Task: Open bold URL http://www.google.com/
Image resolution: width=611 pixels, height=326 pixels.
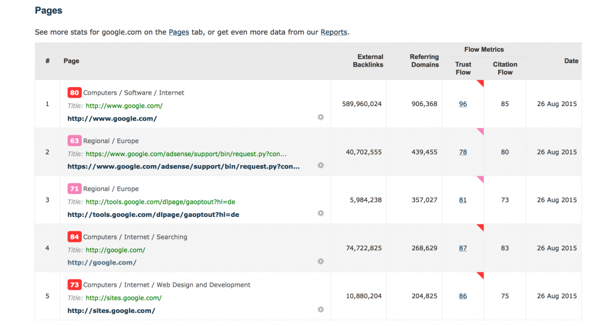Action: pyautogui.click(x=112, y=119)
